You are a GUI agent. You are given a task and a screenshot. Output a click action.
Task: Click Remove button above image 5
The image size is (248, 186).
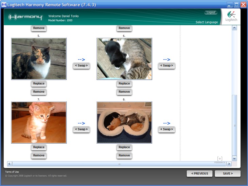[39, 28]
